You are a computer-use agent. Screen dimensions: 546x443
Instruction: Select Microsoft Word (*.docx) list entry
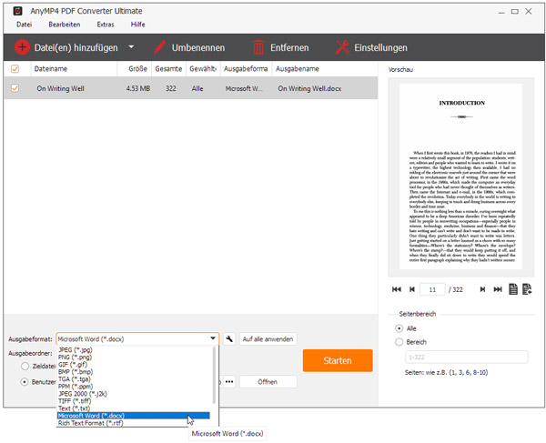click(x=134, y=416)
